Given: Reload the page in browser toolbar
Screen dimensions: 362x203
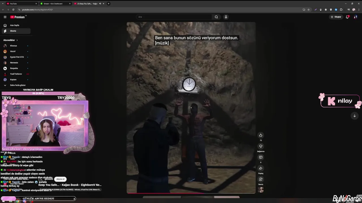Looking at the screenshot, I should coord(13,10).
